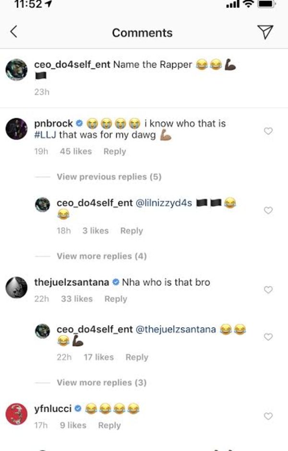Reply to yfnlucci's comment
288x451 pixels.
tap(109, 426)
